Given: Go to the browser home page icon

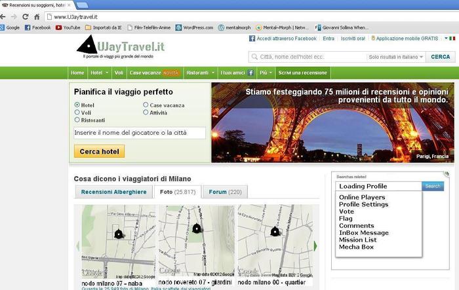Looking at the screenshot, I should [37, 16].
